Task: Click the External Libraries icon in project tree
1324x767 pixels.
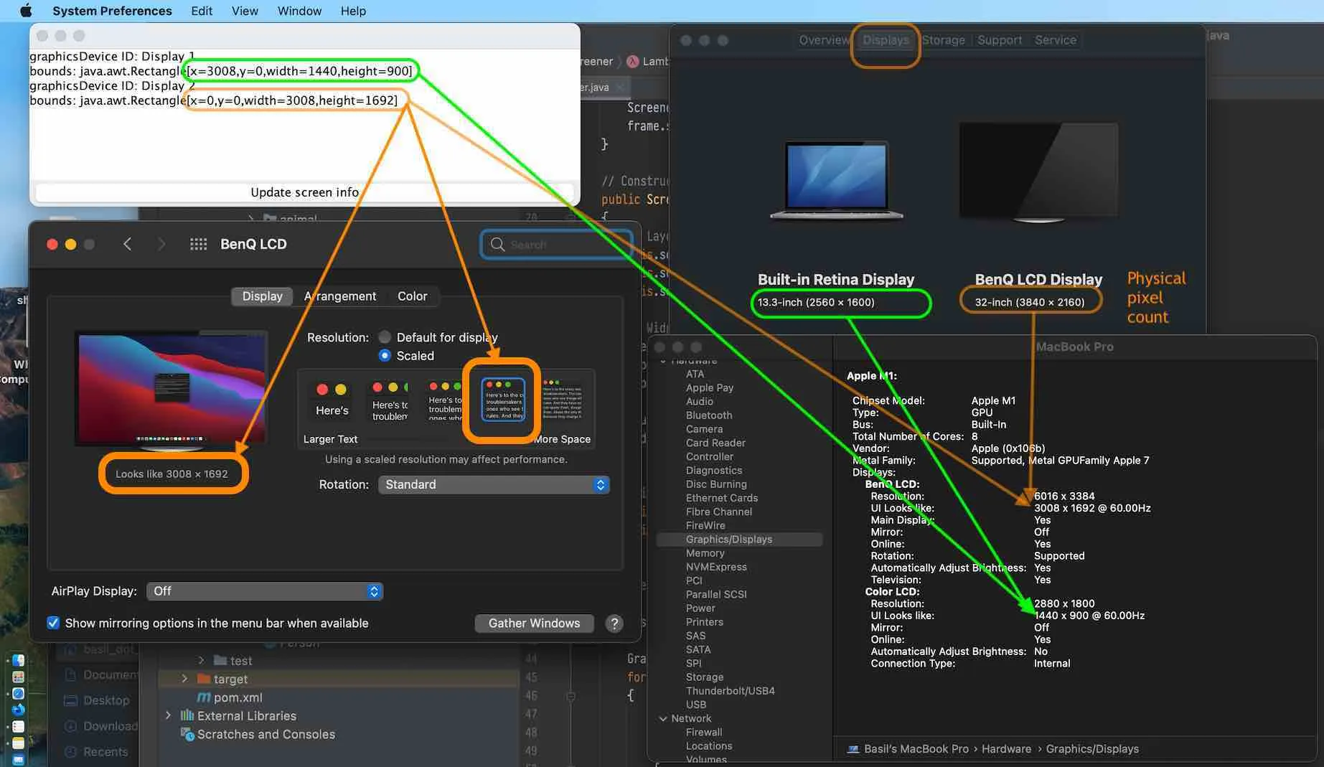Action: click(187, 715)
